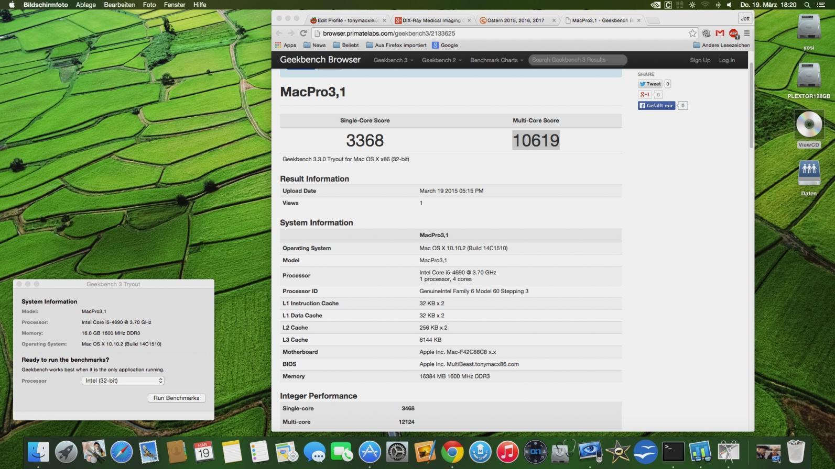Open the Trash in the dock
The image size is (835, 469).
[x=796, y=451]
